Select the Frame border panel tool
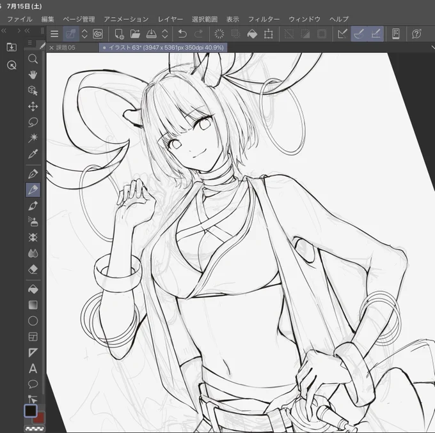Viewport: 435px width, 433px height. (x=33, y=337)
